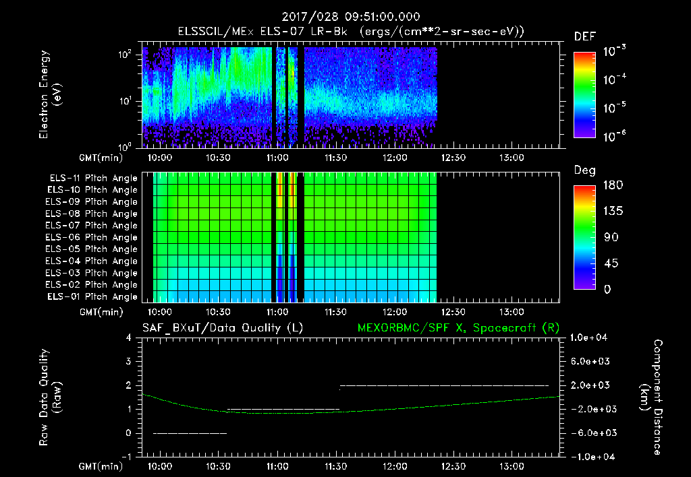Screen dimensions: 691x477
Task: Click the SAF_BXuT/Data Quality (L) title
Action: tap(223, 328)
